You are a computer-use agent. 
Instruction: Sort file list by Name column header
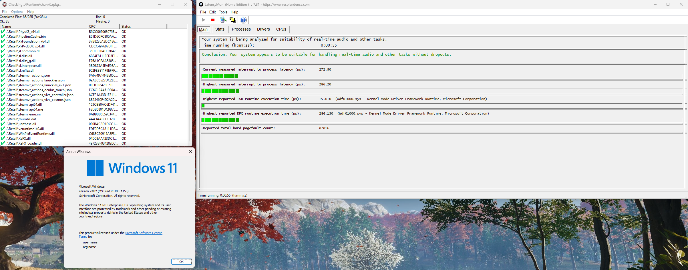pos(43,26)
